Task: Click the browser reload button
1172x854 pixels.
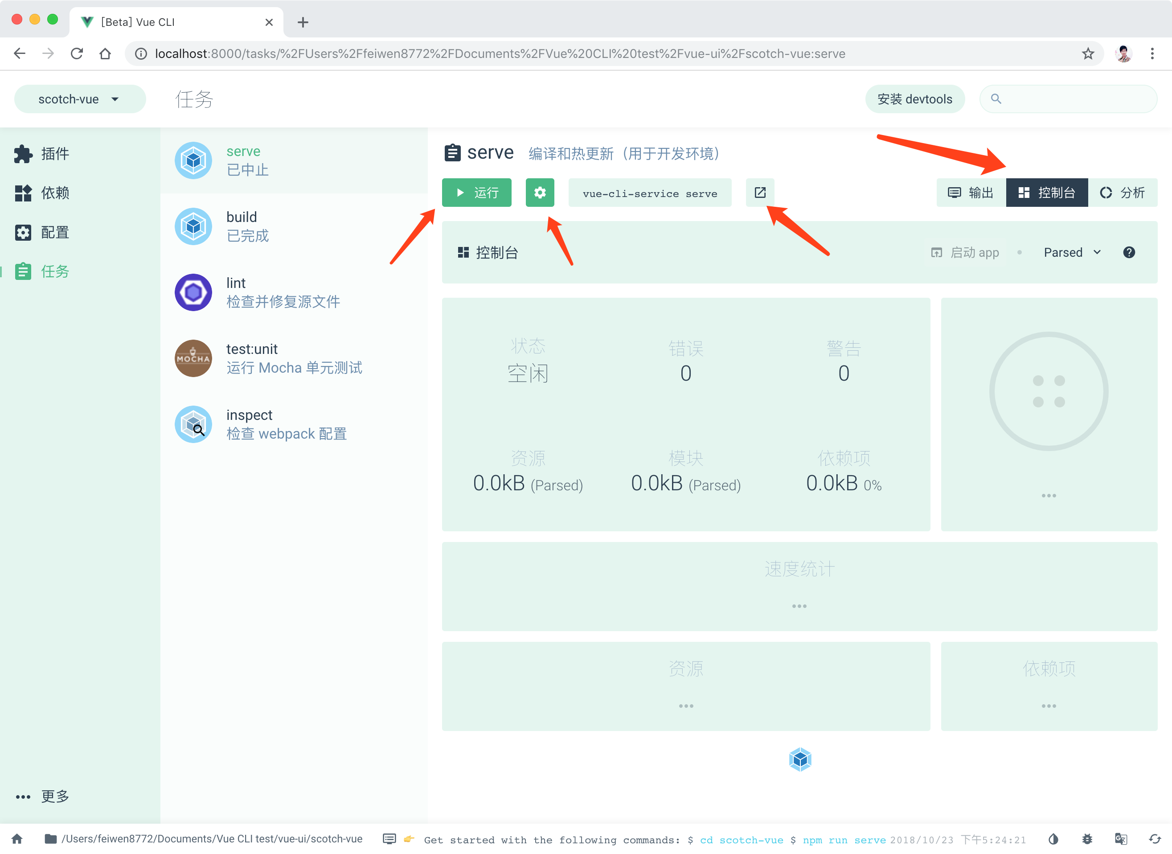Action: pos(77,53)
